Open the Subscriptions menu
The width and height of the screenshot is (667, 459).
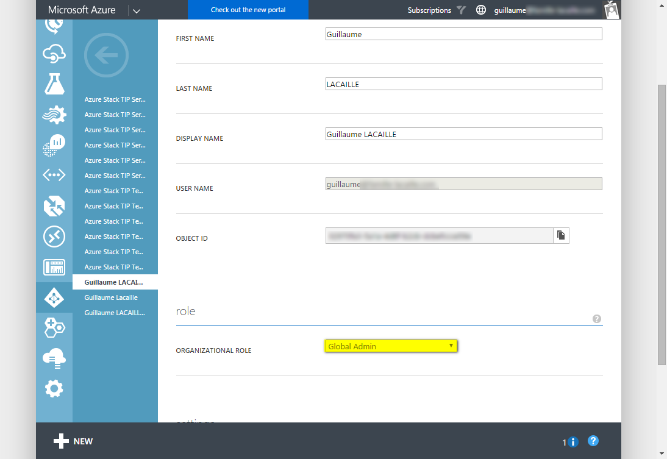[x=429, y=10]
